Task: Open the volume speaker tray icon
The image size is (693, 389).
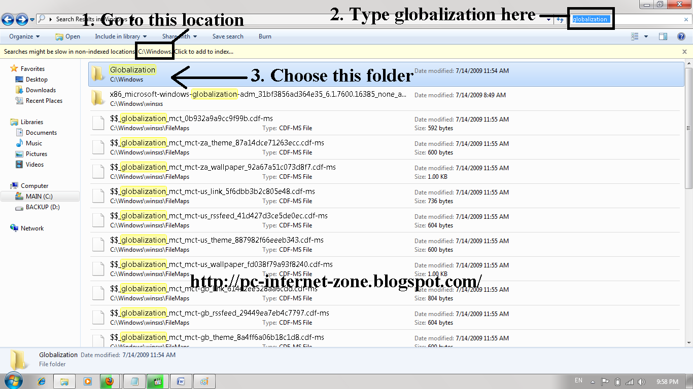Action: click(x=642, y=382)
